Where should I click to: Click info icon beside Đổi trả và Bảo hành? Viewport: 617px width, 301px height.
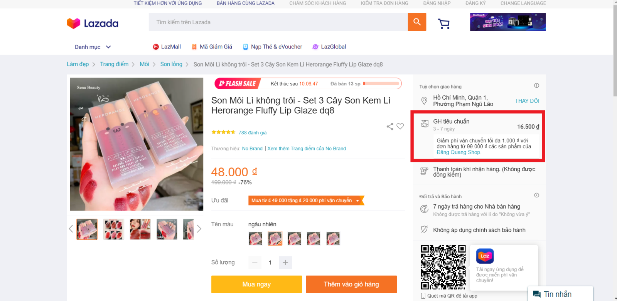pyautogui.click(x=536, y=195)
